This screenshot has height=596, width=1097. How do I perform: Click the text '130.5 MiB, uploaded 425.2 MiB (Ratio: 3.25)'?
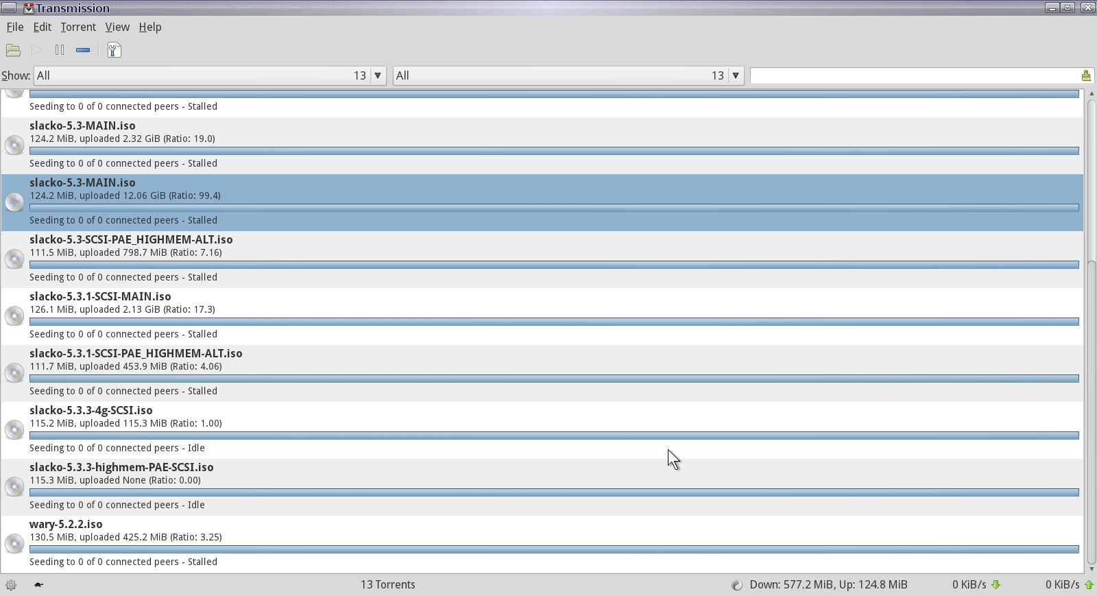125,537
